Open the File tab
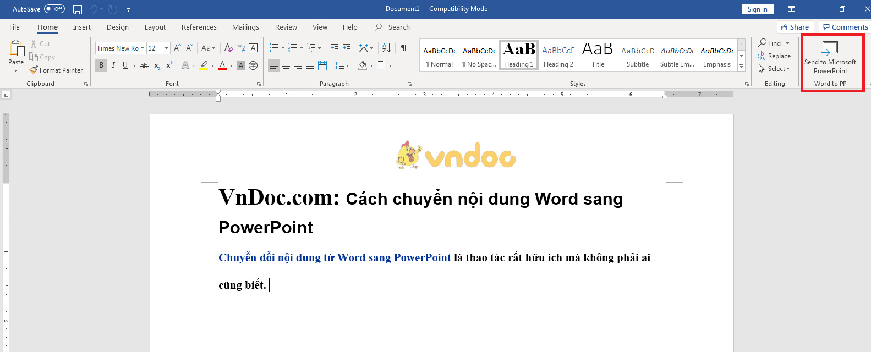The height and width of the screenshot is (352, 871). click(15, 27)
